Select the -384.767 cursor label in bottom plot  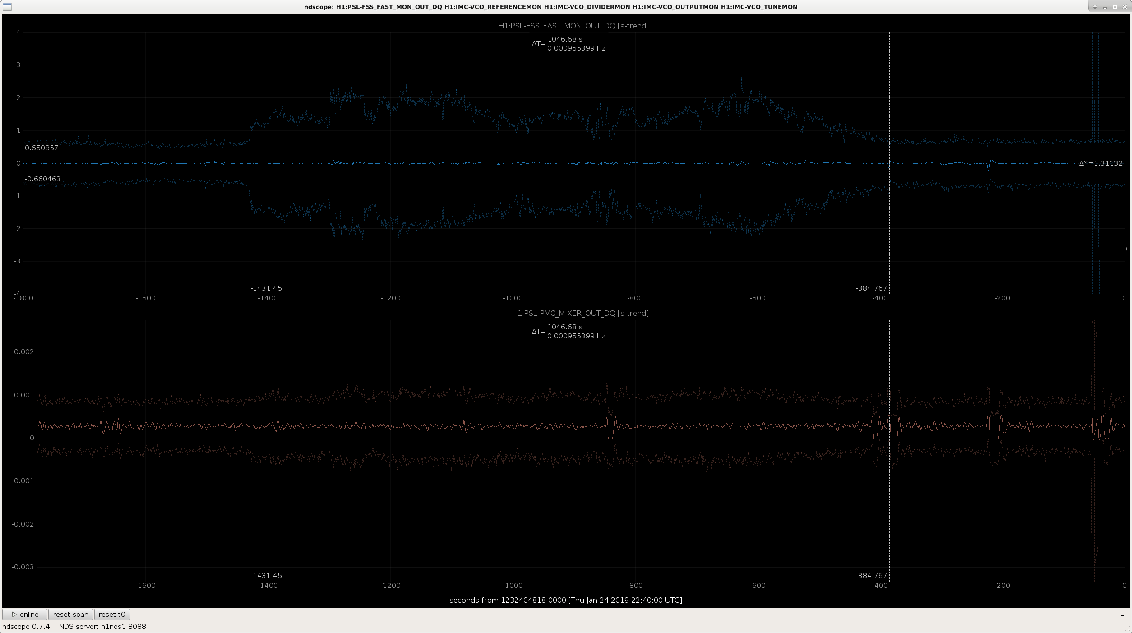point(871,576)
